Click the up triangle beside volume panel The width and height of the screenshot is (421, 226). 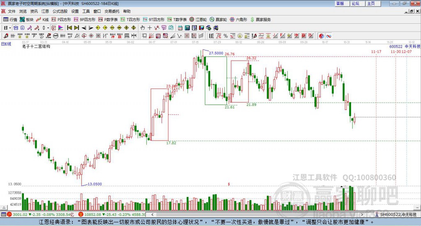[x=4, y=208]
